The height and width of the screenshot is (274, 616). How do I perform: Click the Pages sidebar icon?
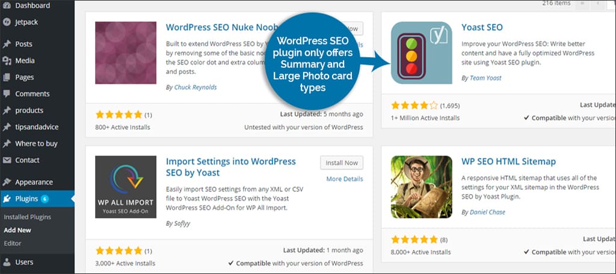pos(7,78)
